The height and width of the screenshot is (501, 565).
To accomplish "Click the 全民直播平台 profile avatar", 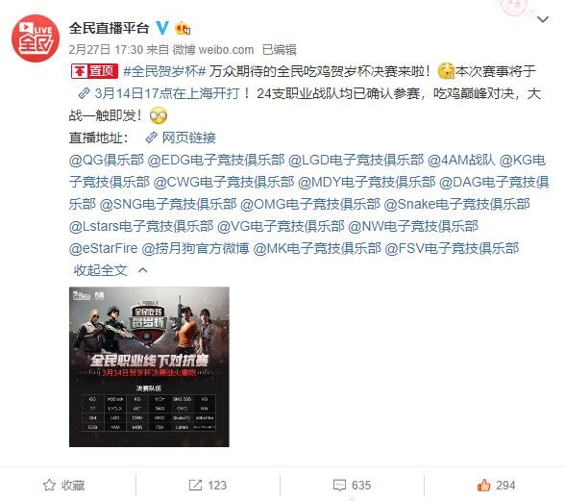I will coord(36,38).
